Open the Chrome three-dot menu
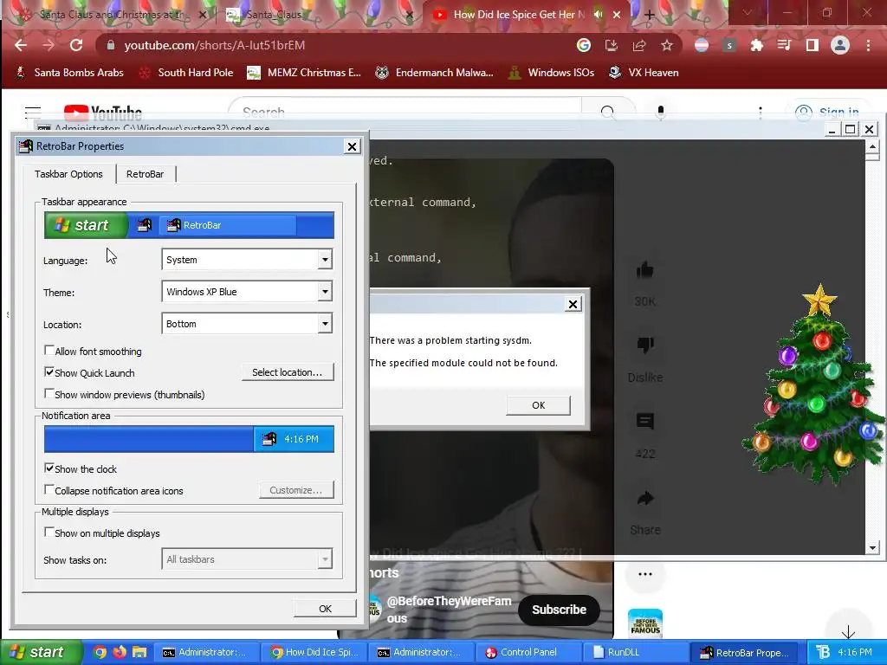The height and width of the screenshot is (665, 887). point(868,45)
